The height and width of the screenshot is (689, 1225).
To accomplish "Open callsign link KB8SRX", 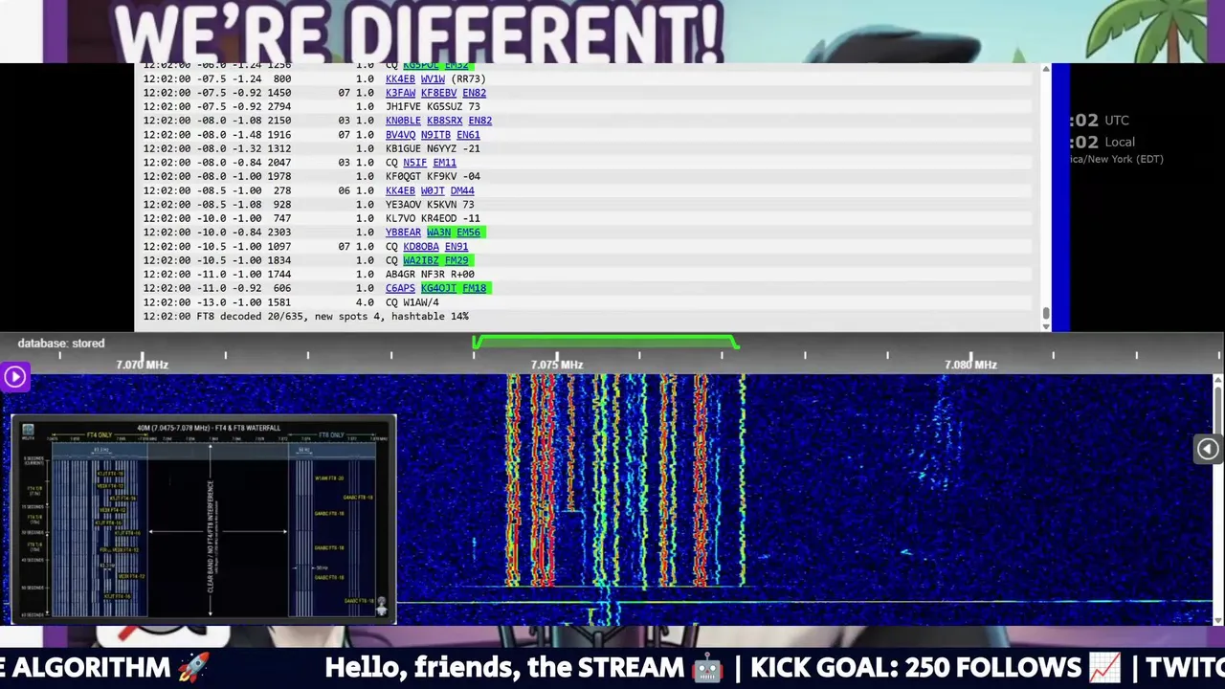I will [x=444, y=121].
